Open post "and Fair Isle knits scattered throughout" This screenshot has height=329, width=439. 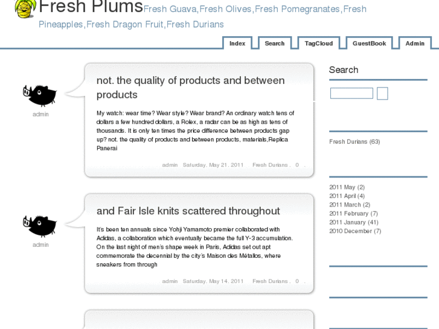pos(188,211)
